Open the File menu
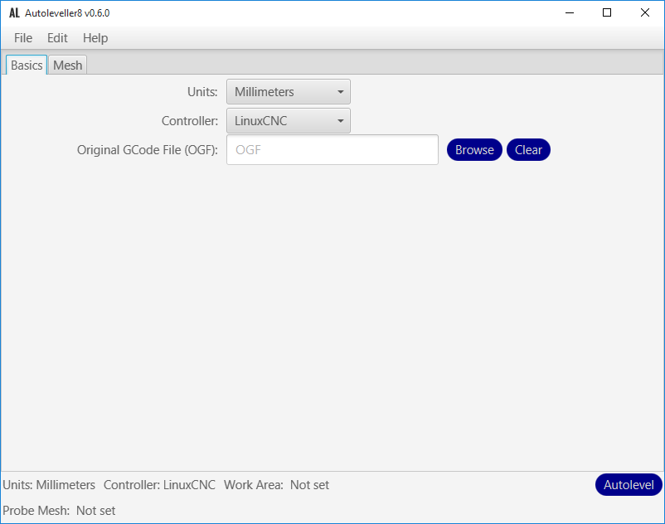Screen dimensions: 665x524 pyautogui.click(x=23, y=38)
